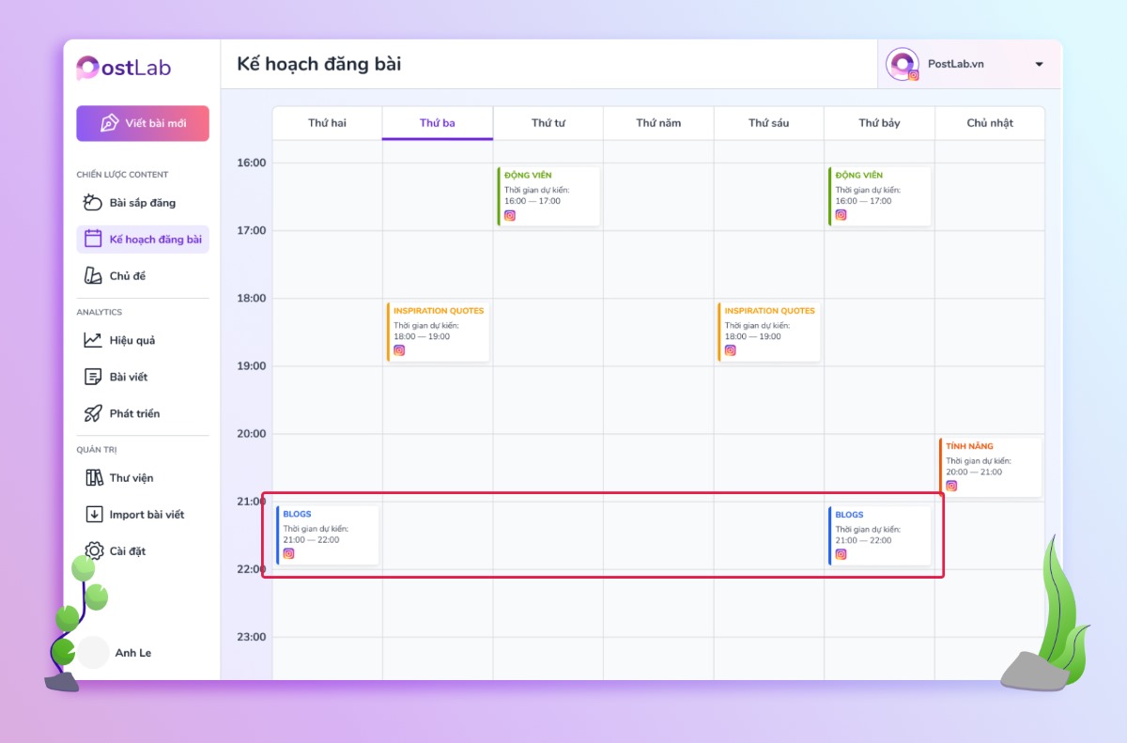Open Cài đặt settings item
1127x743 pixels.
[143, 550]
